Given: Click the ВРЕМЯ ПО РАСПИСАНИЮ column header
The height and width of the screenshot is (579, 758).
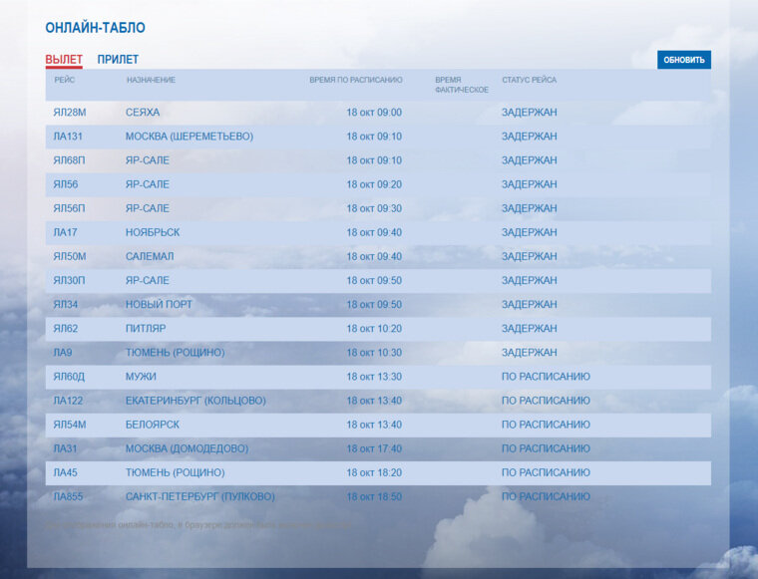Looking at the screenshot, I should click(x=356, y=80).
